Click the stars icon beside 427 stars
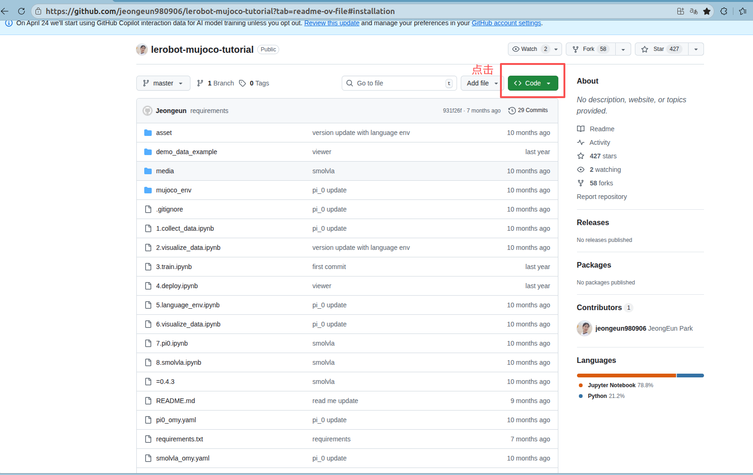The height and width of the screenshot is (475, 753). point(581,156)
